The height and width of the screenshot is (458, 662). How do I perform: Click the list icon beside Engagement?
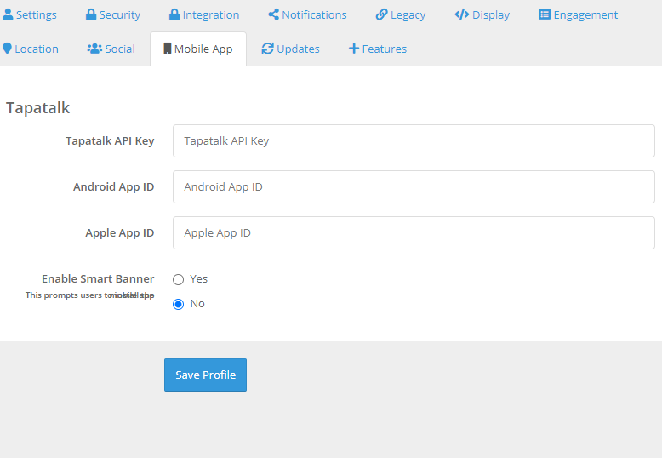[545, 14]
